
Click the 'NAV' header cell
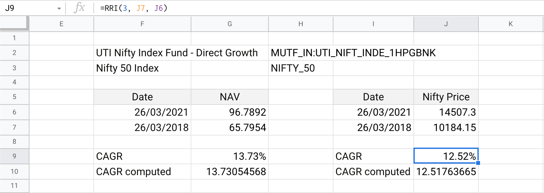tap(230, 97)
